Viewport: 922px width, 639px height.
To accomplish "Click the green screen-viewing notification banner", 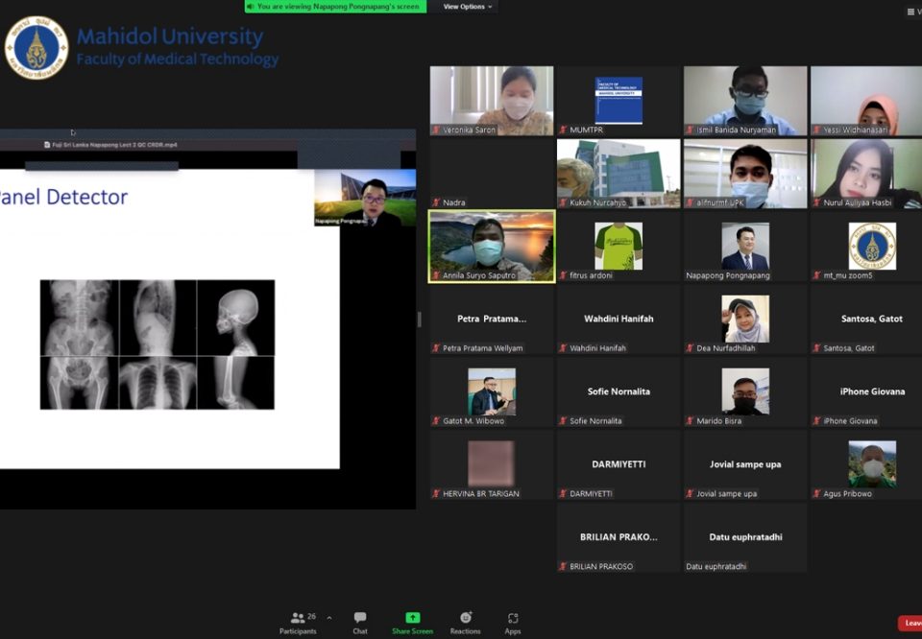I will point(335,7).
